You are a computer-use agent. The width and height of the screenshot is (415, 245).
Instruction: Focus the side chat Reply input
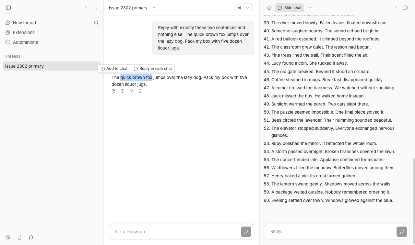coord(331,231)
